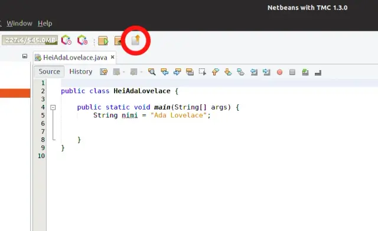Click the greyed-out Back navigation icon
Screen dimensions: 378x231
[x=116, y=72]
